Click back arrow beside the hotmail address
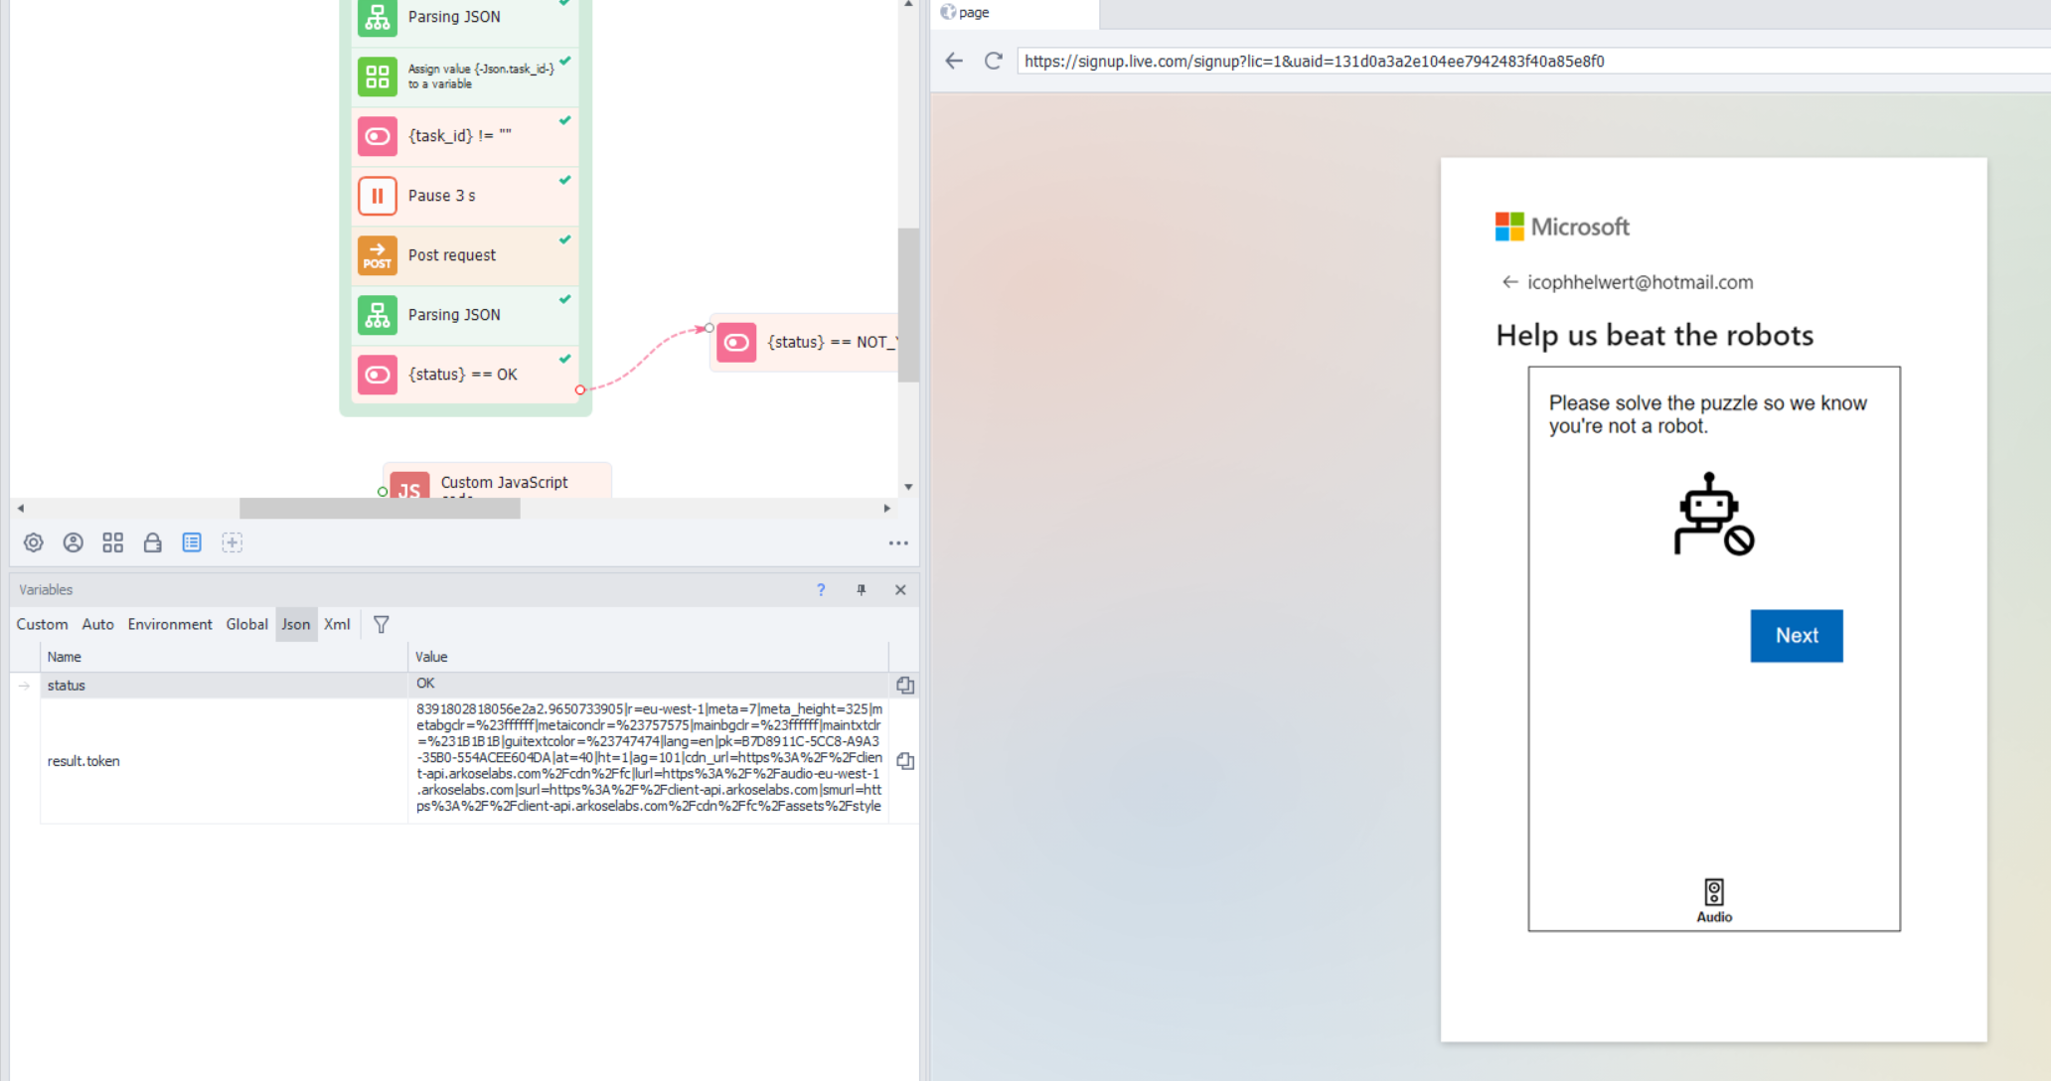 pyautogui.click(x=1509, y=282)
